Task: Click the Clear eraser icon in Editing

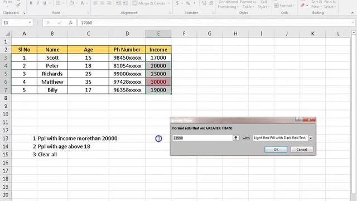Action: (x=303, y=5)
